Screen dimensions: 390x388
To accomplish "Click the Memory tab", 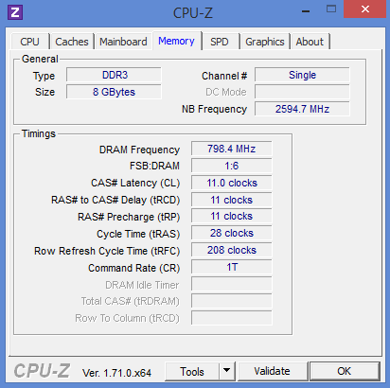I will coord(176,41).
